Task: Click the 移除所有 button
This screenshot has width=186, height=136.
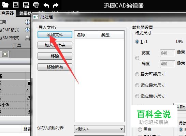Action: tap(55, 67)
